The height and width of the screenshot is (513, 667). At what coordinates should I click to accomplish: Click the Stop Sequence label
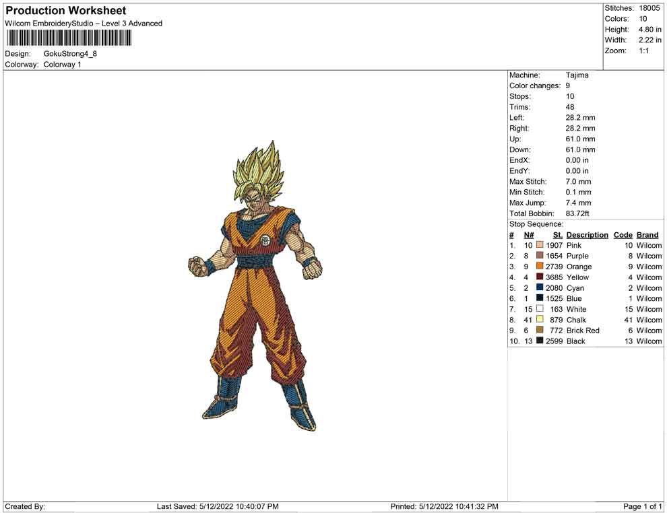pos(536,224)
